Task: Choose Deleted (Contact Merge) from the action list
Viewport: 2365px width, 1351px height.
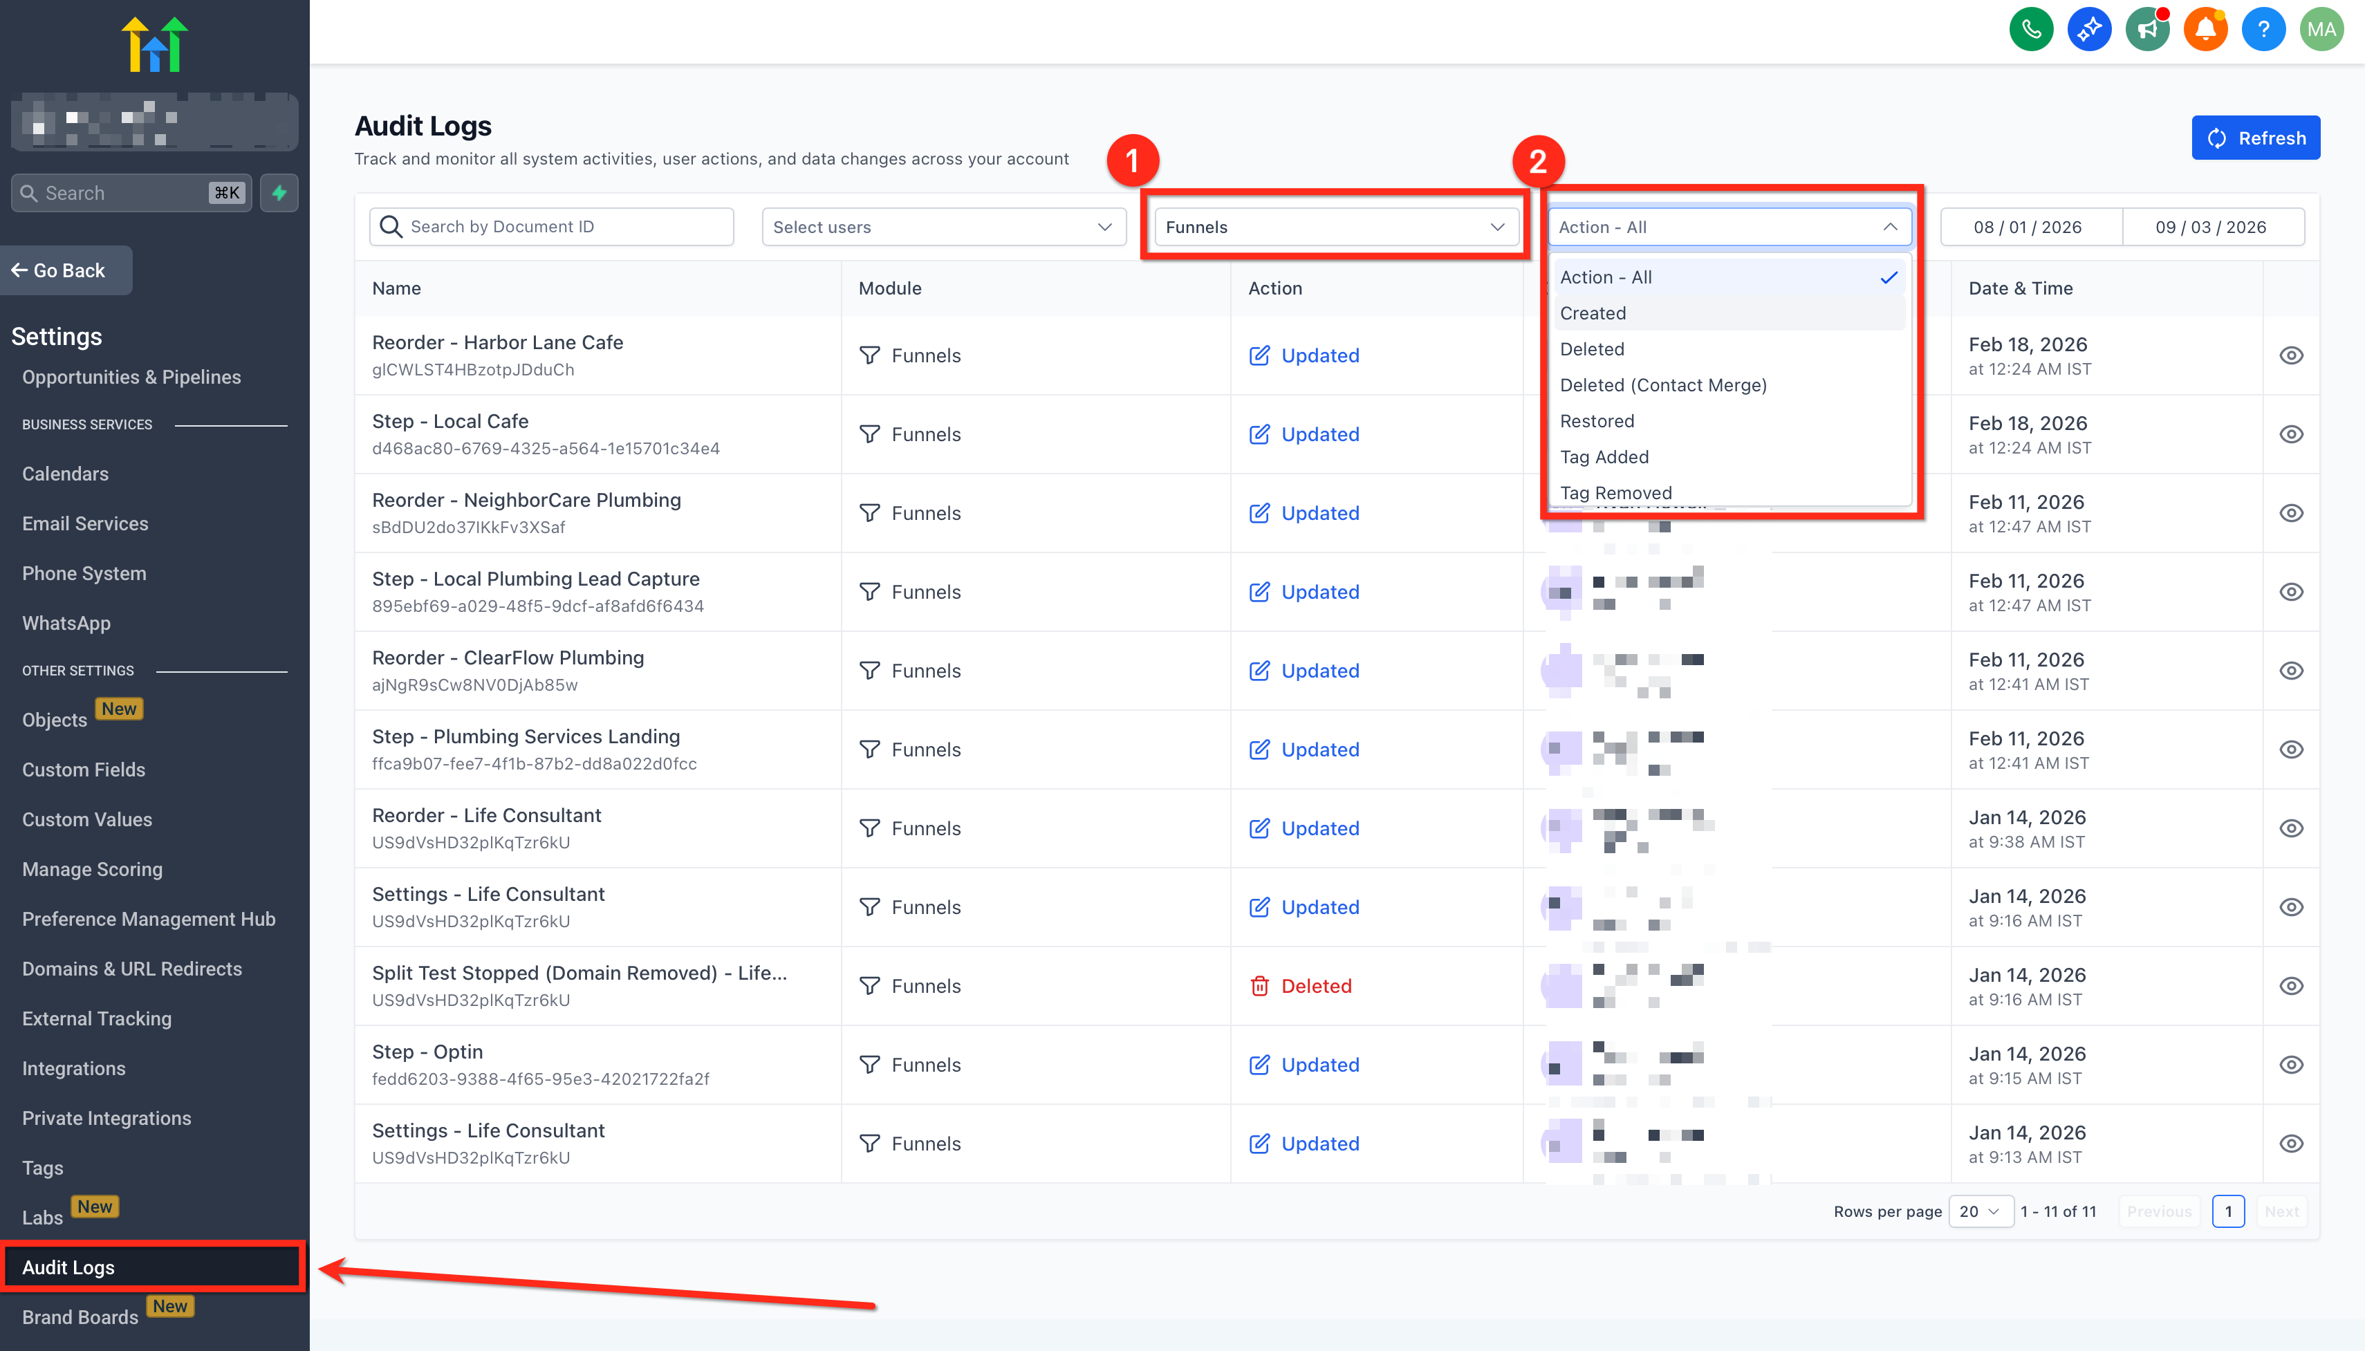Action: point(1662,385)
